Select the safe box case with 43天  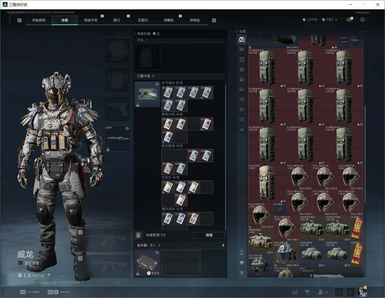click(147, 263)
